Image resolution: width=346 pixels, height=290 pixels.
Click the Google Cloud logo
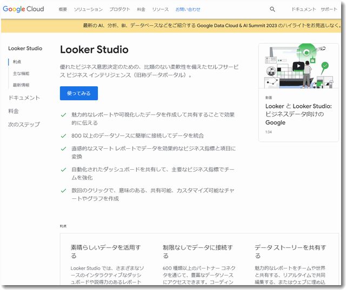(23, 9)
